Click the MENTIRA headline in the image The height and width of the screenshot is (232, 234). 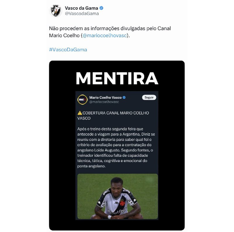click(x=117, y=78)
